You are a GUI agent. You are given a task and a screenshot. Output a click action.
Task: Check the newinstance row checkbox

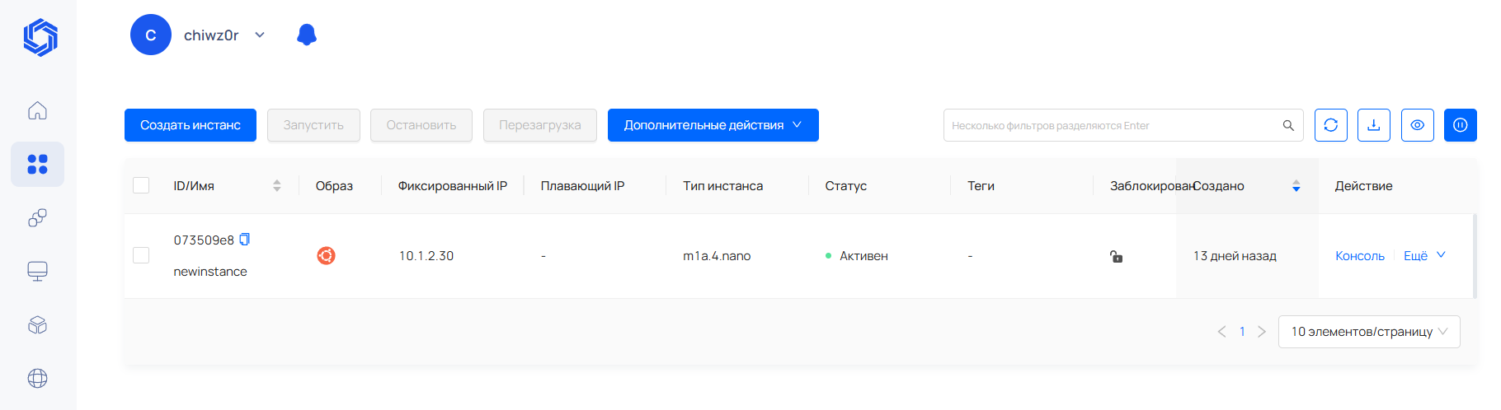(x=141, y=255)
